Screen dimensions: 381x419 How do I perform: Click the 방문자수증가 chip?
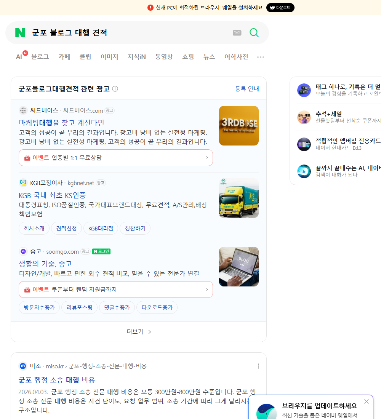point(39,307)
